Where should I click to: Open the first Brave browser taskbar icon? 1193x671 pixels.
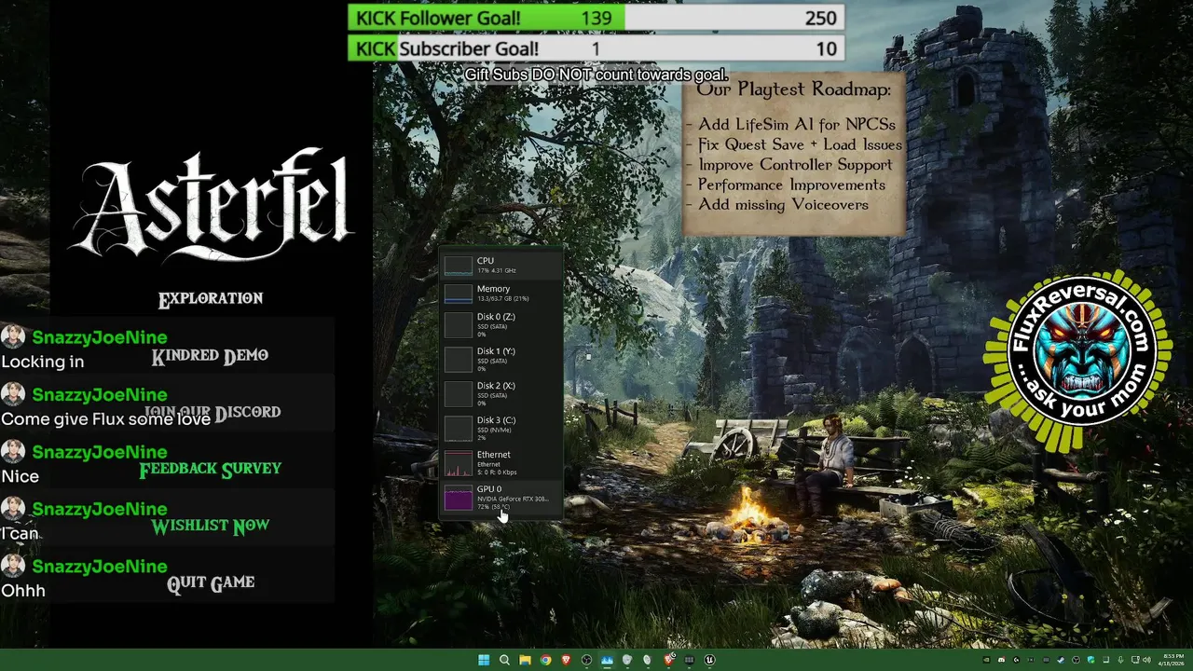click(566, 660)
